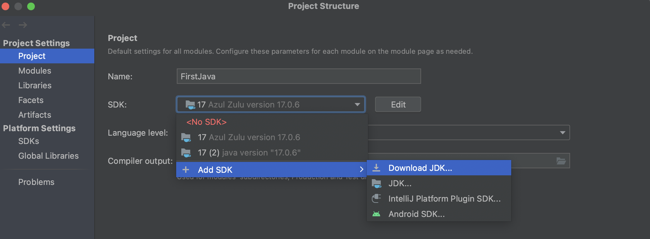Choose 17 Azul Zulu version 17.0.6 from list

tap(272, 137)
